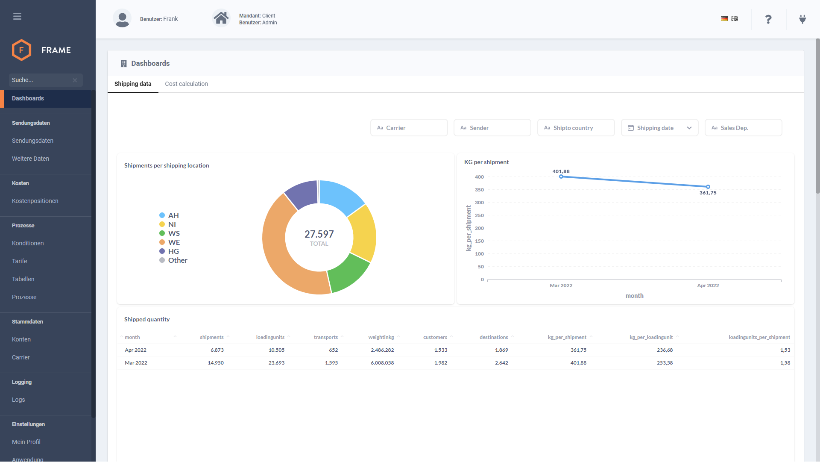This screenshot has width=820, height=462.
Task: Switch language with UK flag icon
Action: tap(734, 19)
